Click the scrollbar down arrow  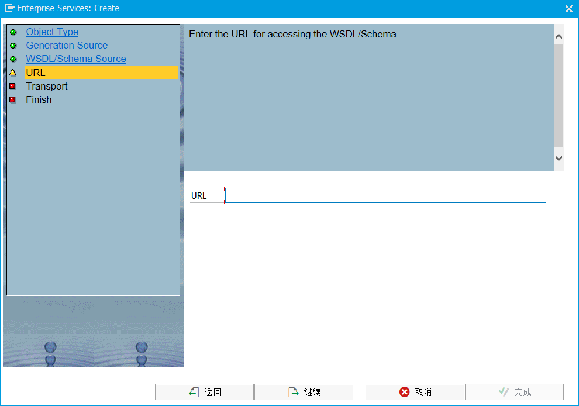[x=559, y=158]
